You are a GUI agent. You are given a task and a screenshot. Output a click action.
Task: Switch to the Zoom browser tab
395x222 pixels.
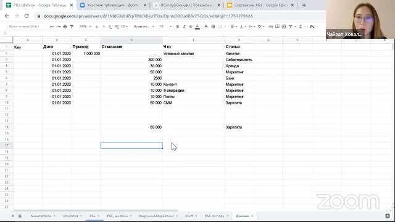(112, 5)
